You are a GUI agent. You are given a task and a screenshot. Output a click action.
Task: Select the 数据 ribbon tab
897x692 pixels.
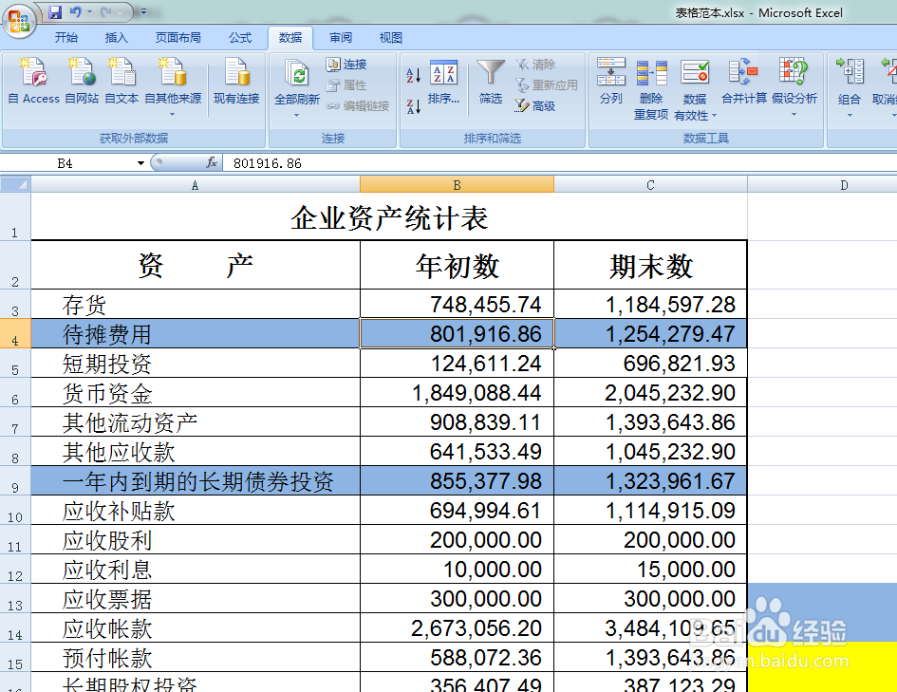(290, 38)
